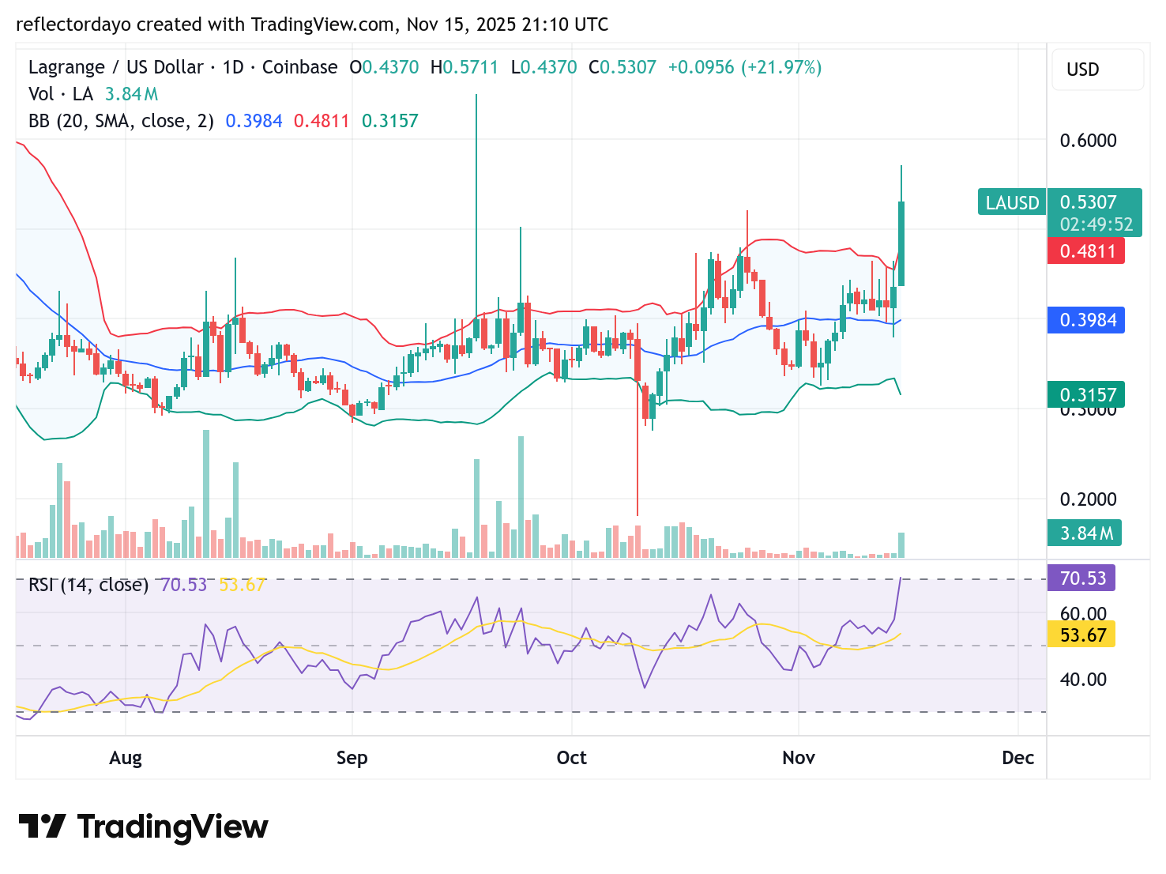Viewport: 1166px width, 874px height.
Task: Click the change value +0.0956 (+21.97%)
Action: click(x=745, y=67)
